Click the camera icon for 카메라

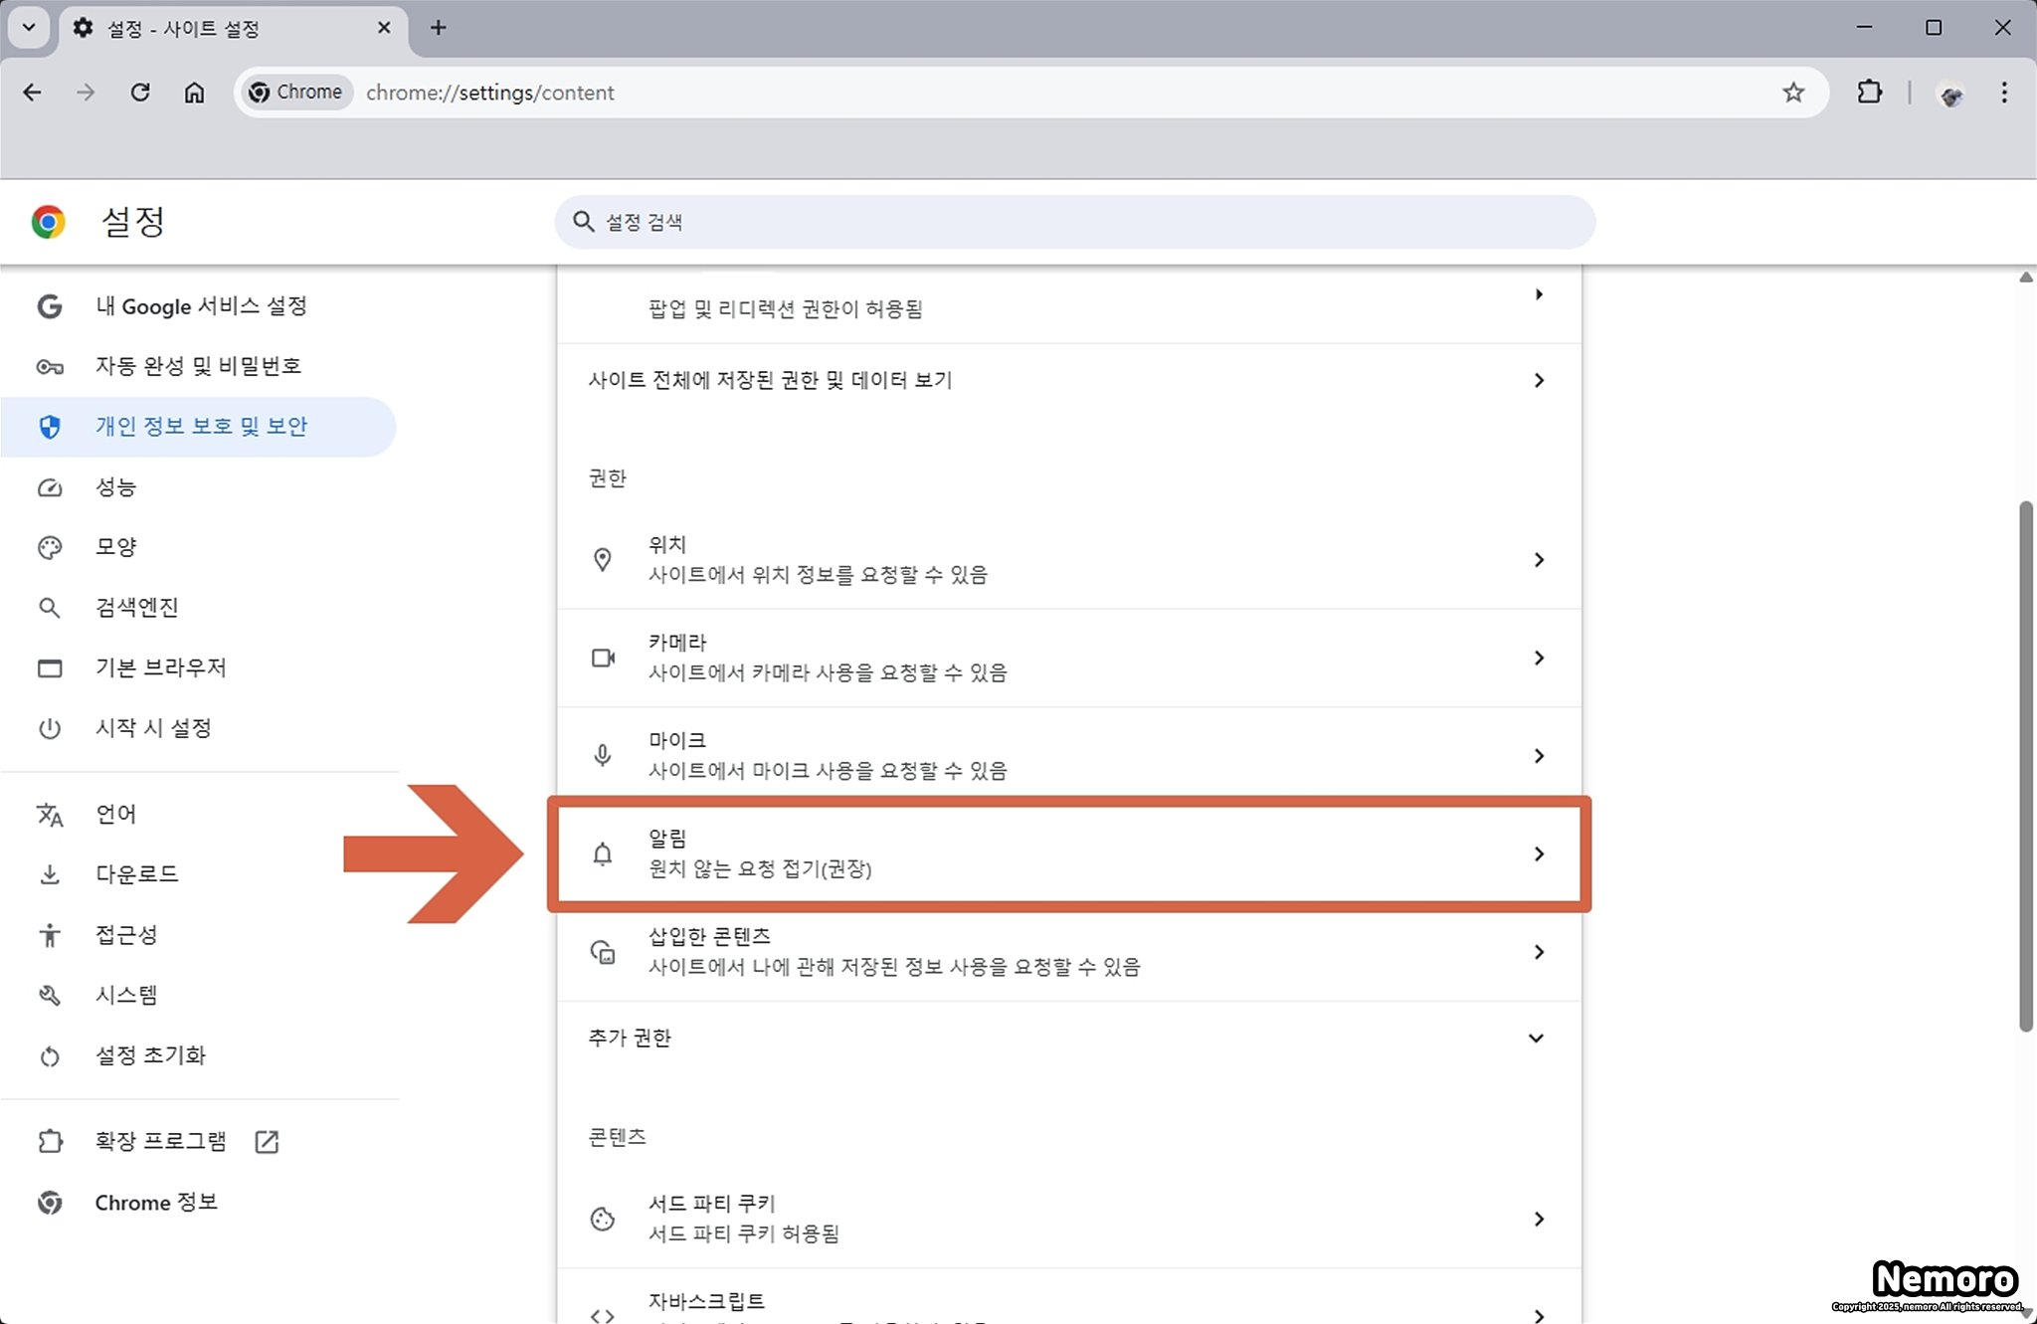(x=602, y=658)
